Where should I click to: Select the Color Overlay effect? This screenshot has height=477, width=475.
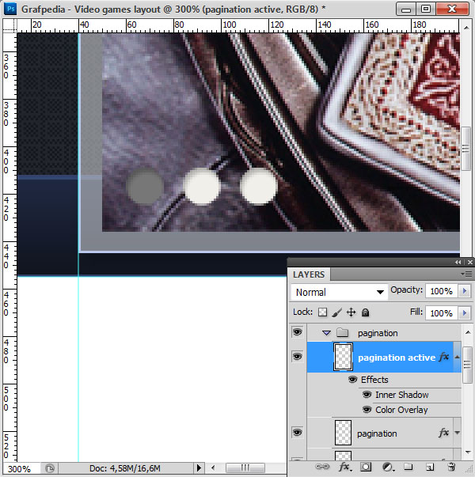[401, 410]
